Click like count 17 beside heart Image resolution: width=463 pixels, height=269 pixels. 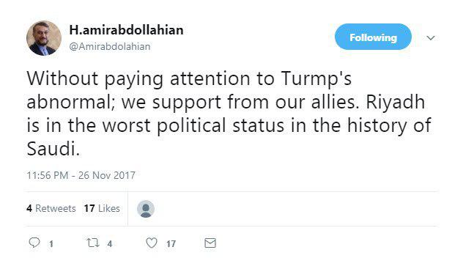coord(171,244)
